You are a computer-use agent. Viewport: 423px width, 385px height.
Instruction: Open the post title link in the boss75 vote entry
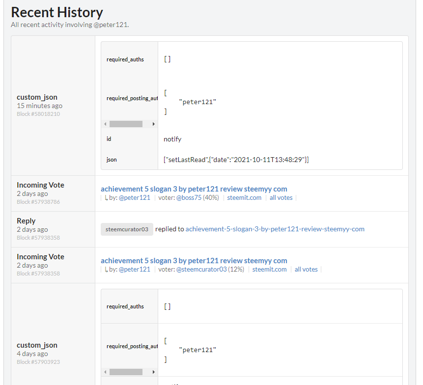point(194,189)
